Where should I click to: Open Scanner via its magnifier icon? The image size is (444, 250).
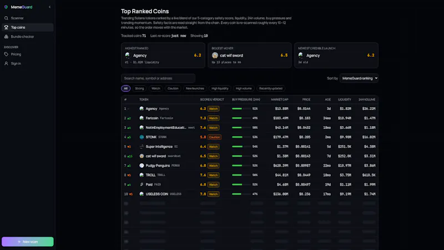pyautogui.click(x=6, y=18)
